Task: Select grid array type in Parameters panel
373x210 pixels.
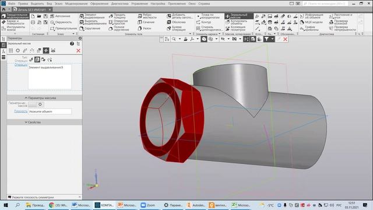Action: click(x=10, y=51)
